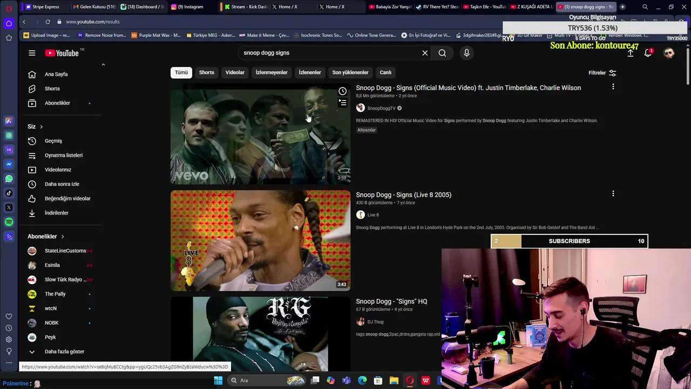The width and height of the screenshot is (691, 389).
Task: Add the Vevo Signs video to Watch later
Action: click(342, 91)
